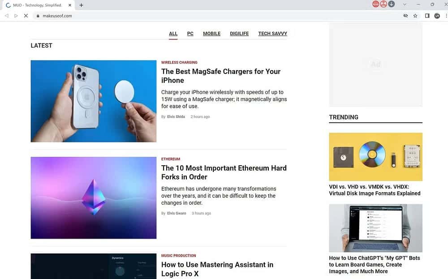Open the first red extension icon
The height and width of the screenshot is (279, 448).
(x=375, y=4)
